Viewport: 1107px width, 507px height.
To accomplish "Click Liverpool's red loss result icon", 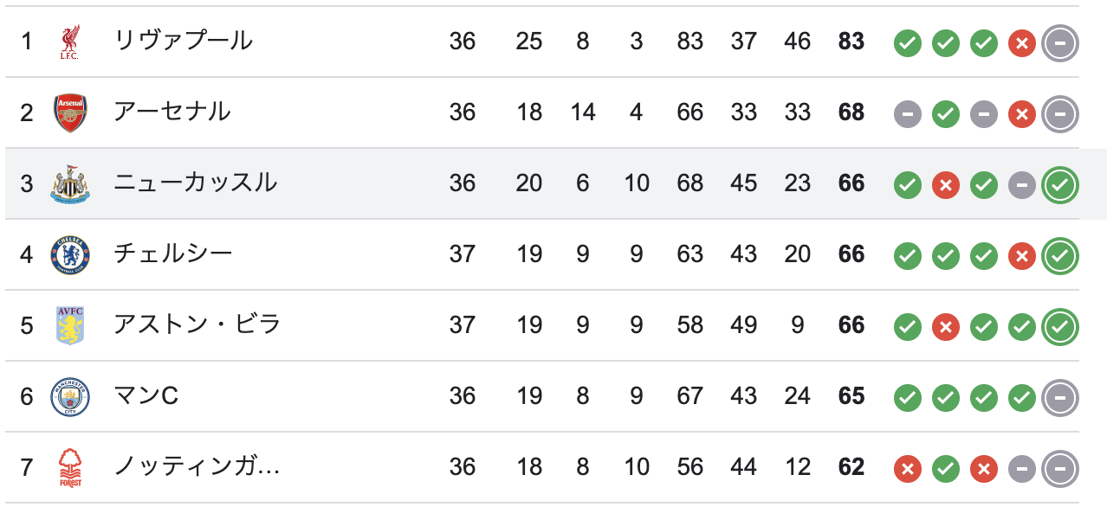I will point(1022,42).
